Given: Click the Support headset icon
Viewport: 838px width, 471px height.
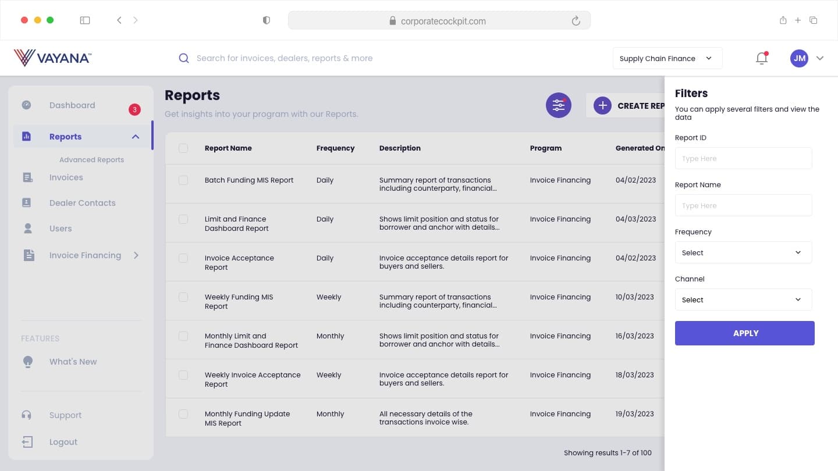Looking at the screenshot, I should 27,415.
